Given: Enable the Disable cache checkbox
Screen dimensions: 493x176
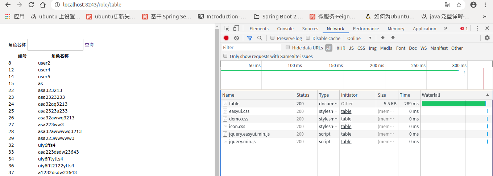Looking at the screenshot, I should point(308,38).
